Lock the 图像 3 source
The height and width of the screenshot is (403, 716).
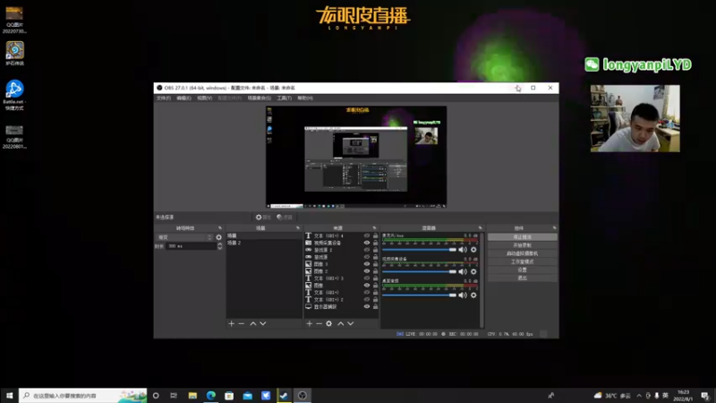(375, 264)
